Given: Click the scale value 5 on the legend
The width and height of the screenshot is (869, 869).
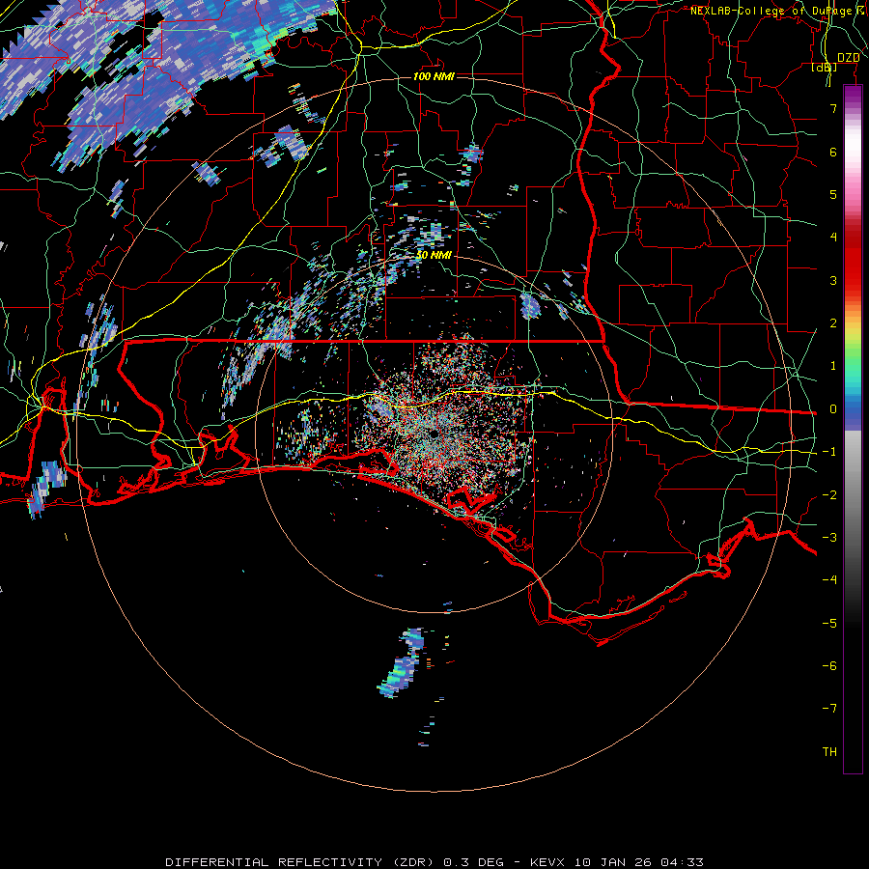Looking at the screenshot, I should [x=833, y=194].
